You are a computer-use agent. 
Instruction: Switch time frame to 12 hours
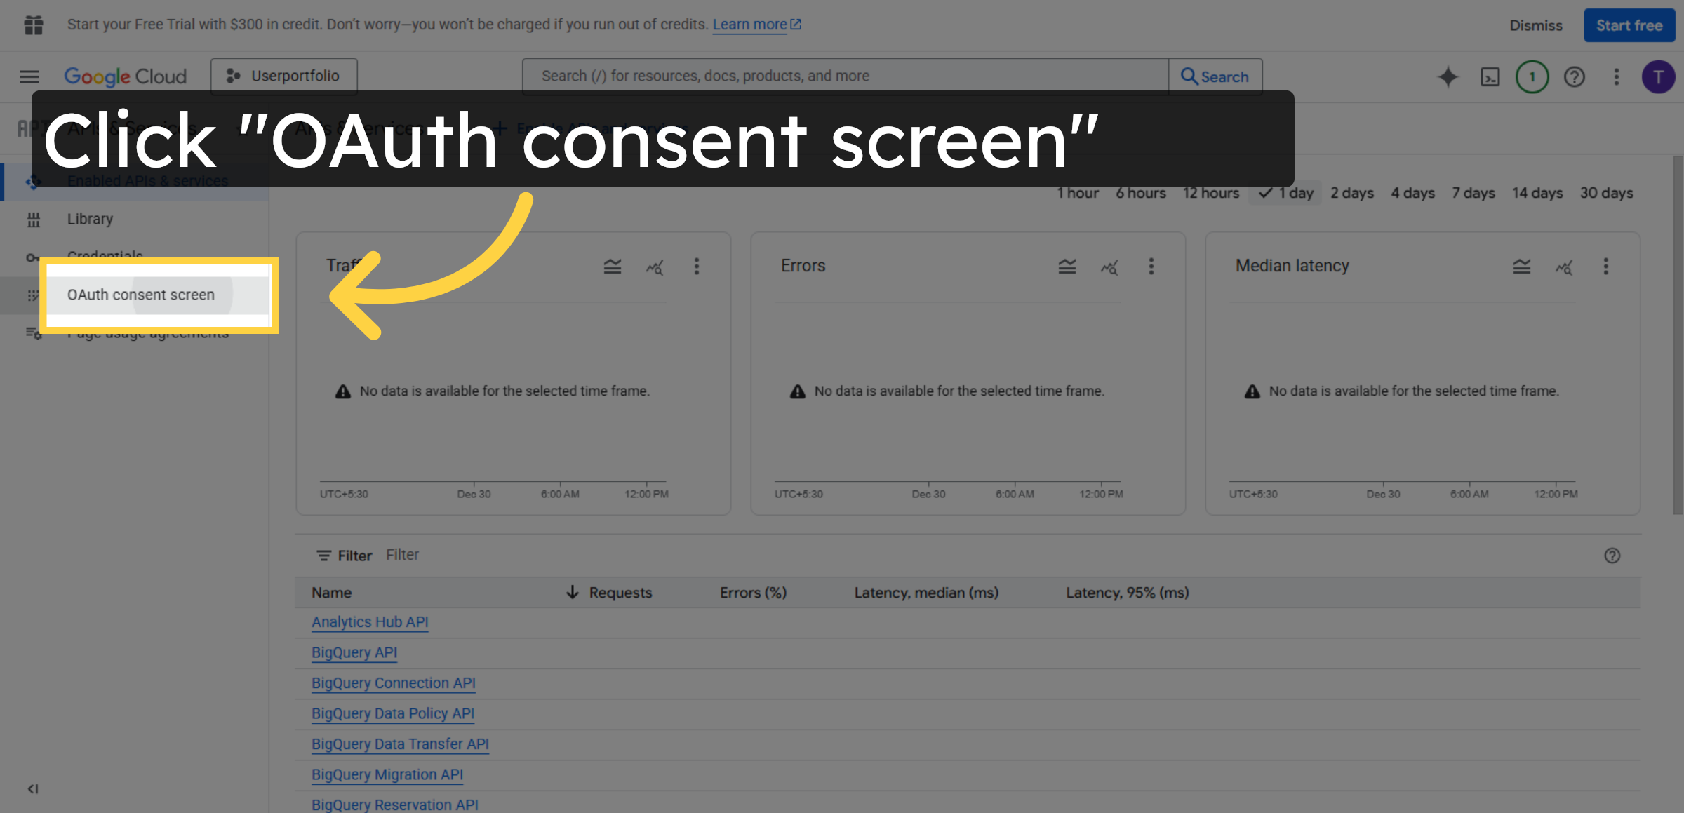pos(1210,193)
